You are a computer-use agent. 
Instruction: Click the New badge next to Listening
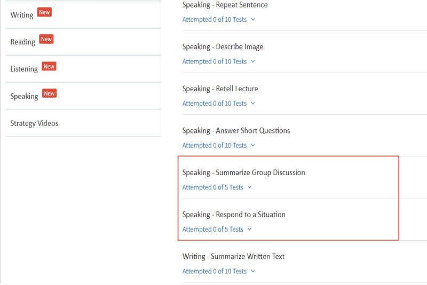(x=49, y=67)
